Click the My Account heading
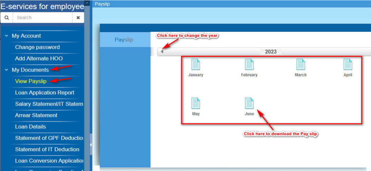This screenshot has width=371, height=171. point(26,36)
